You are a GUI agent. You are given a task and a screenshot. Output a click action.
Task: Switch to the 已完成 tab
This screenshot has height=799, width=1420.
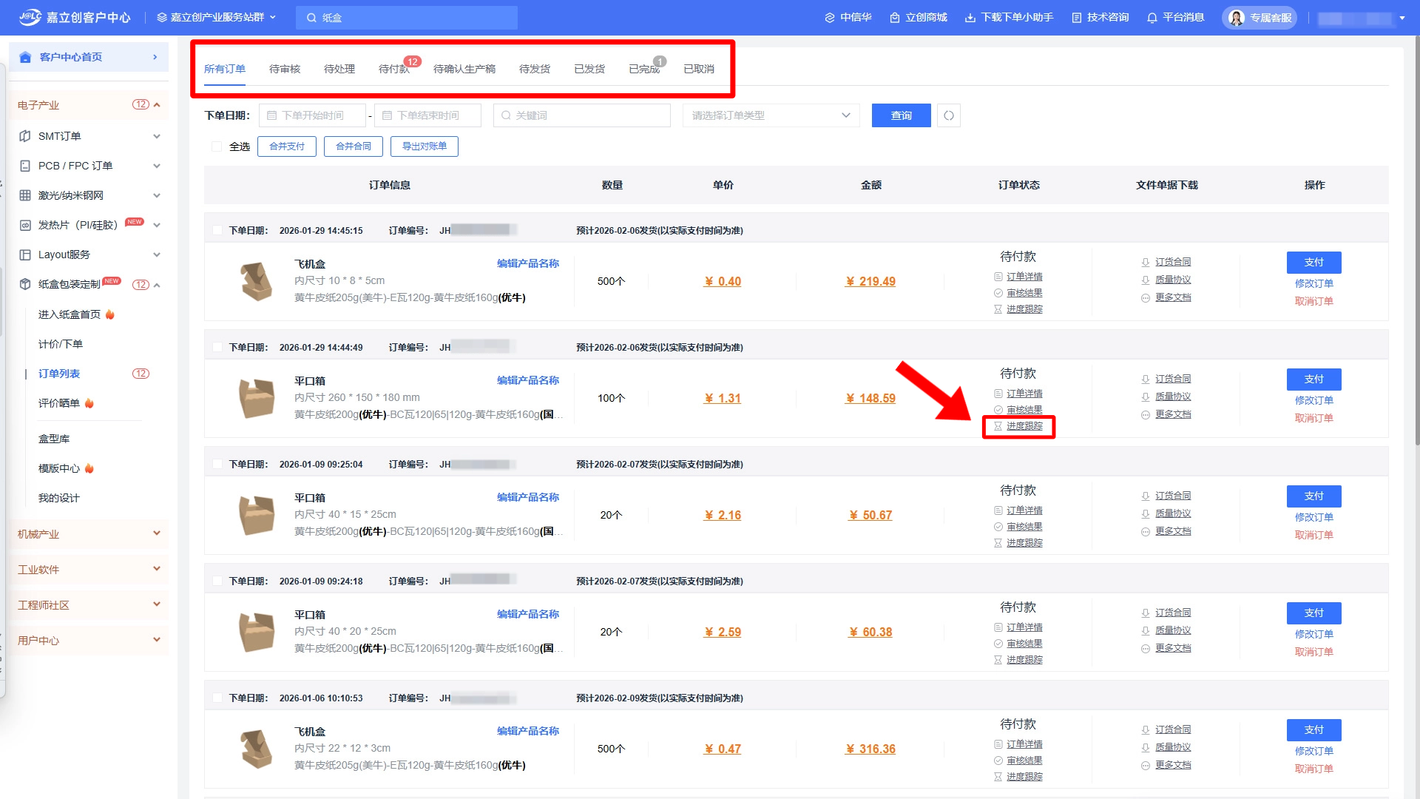click(643, 69)
